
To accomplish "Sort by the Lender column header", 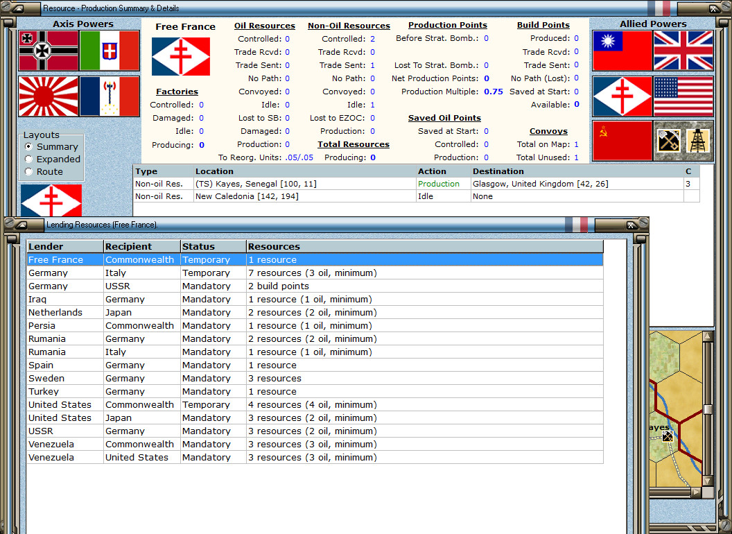I will pos(65,246).
